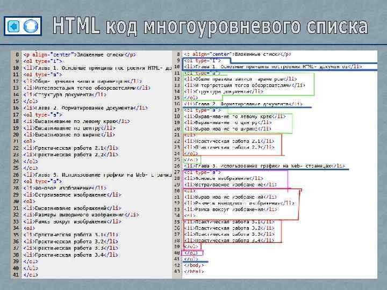Screen dimensions: 387x290
Task: Select 'Выравнивание по левому краю' in white panel
Action: (x=234, y=117)
